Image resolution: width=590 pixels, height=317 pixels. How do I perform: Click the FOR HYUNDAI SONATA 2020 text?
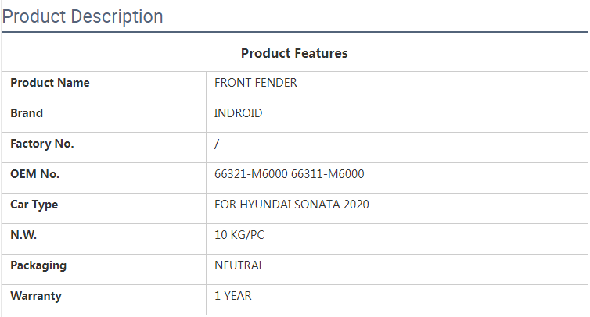[x=292, y=205]
